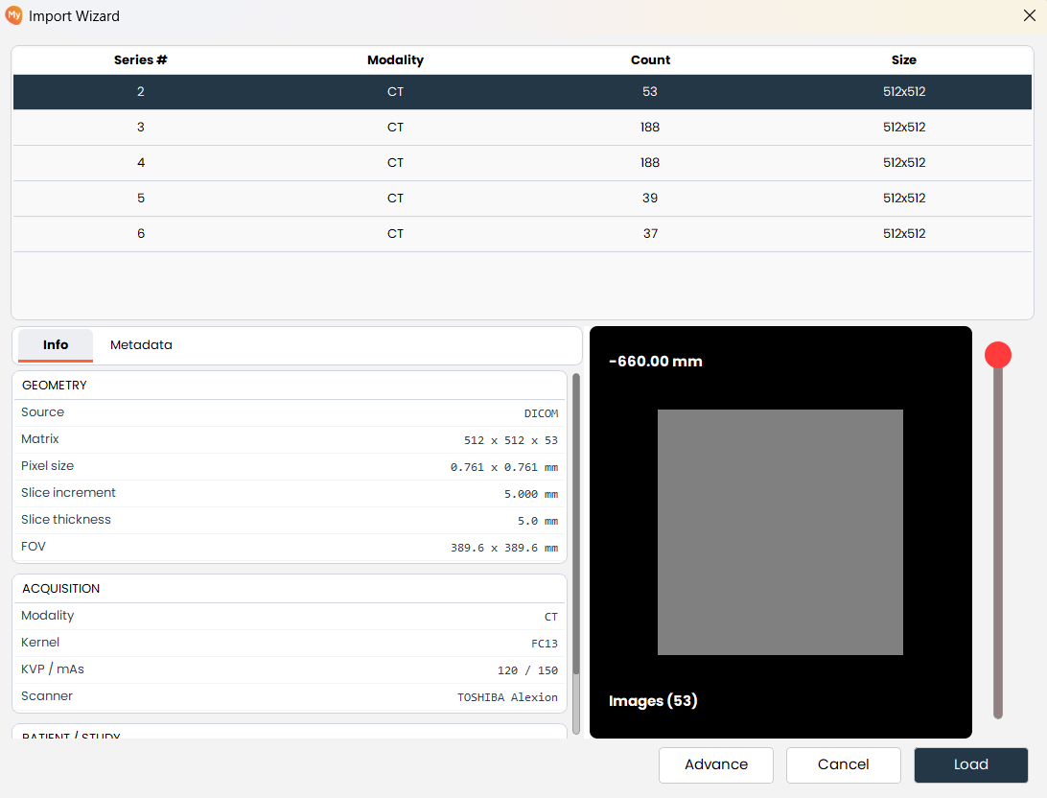The width and height of the screenshot is (1047, 798).
Task: Sort by the Series # column header
Action: pos(140,60)
